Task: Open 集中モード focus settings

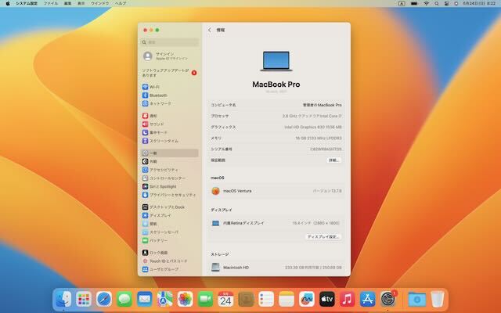Action: point(170,132)
